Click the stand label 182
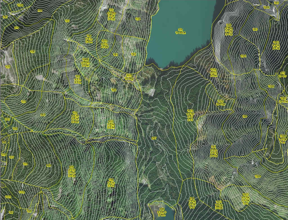288x220 pixels. [114, 90]
